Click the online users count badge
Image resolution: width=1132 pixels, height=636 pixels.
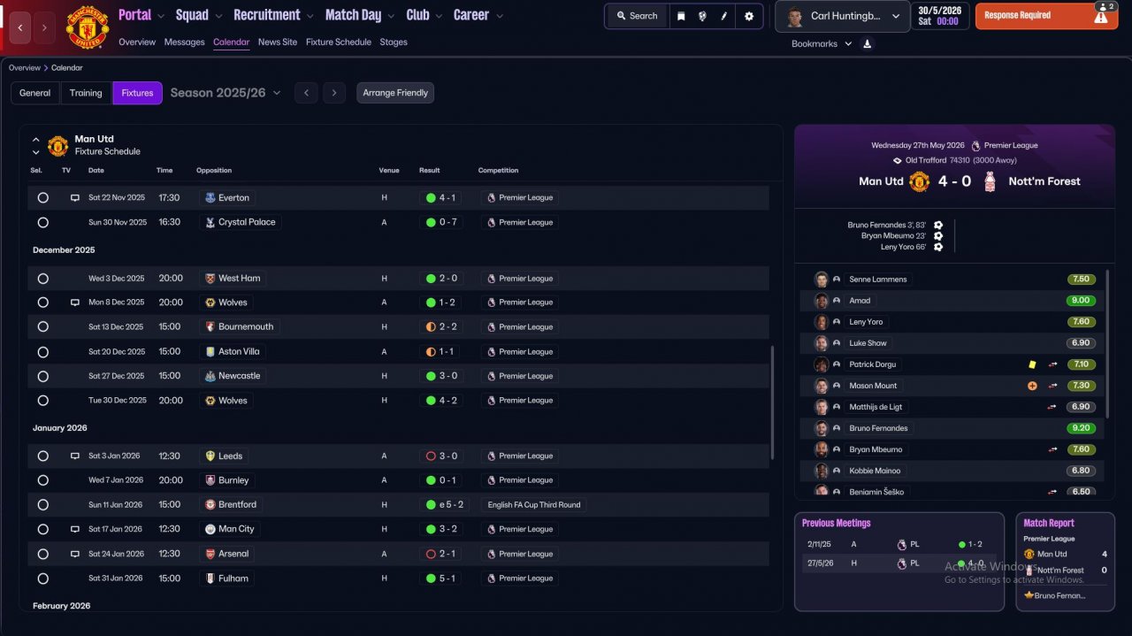point(1105,6)
